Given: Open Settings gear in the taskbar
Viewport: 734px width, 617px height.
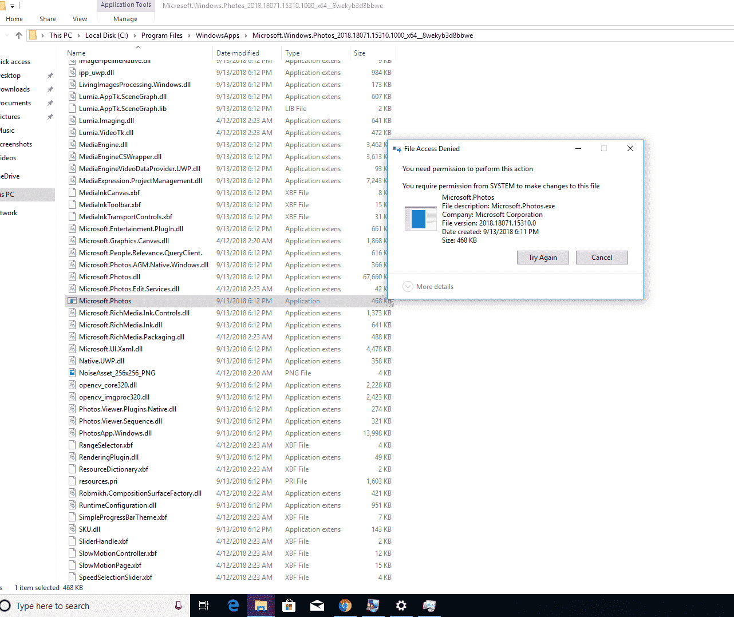Looking at the screenshot, I should tap(401, 606).
